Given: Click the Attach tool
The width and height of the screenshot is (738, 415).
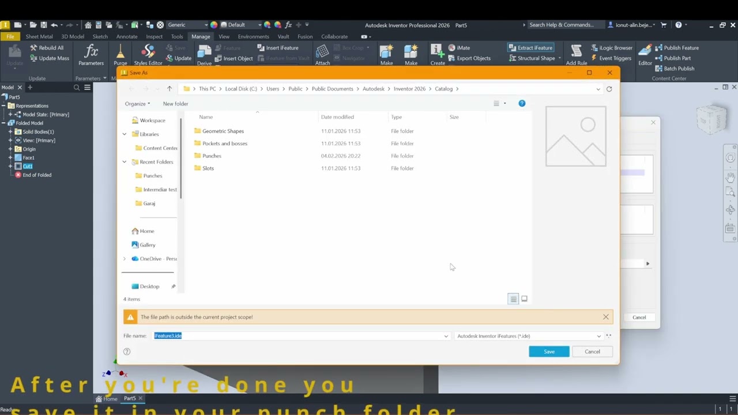Looking at the screenshot, I should 322,55.
